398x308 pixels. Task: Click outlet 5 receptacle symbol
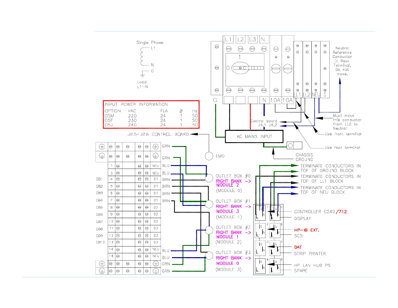coord(275,213)
